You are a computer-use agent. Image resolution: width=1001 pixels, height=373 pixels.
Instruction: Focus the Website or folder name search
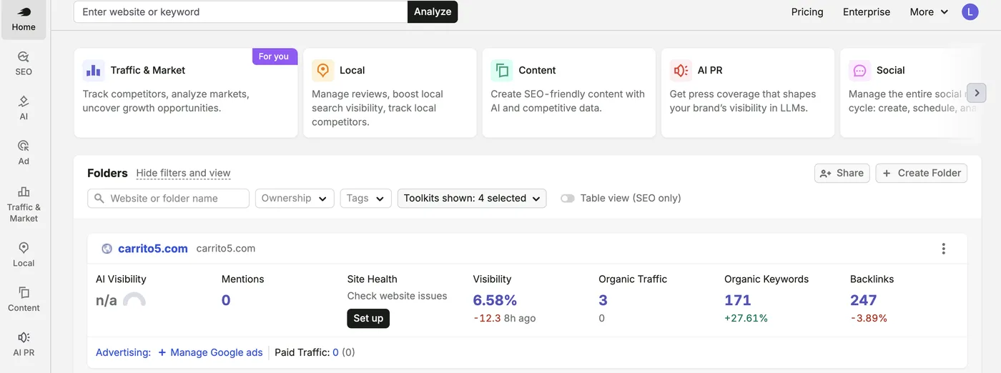point(169,198)
